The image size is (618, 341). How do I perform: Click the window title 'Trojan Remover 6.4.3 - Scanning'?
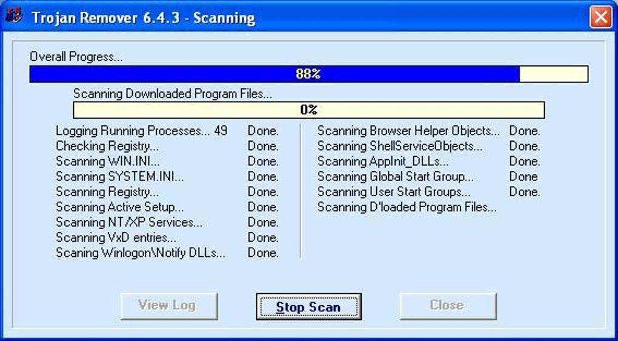tap(143, 18)
